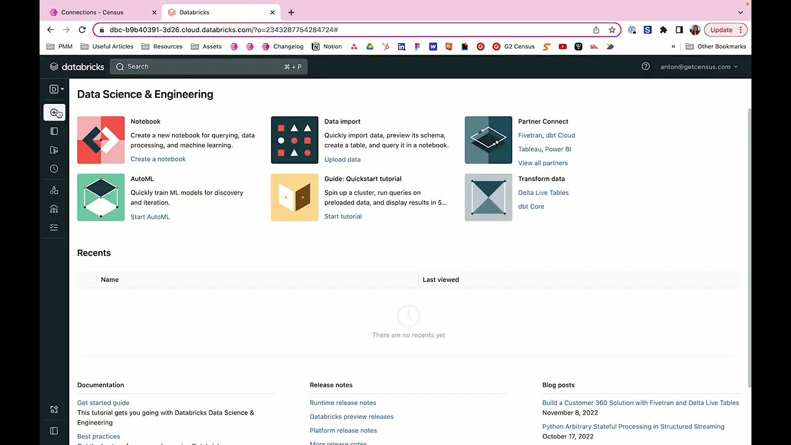
Task: Open the Compute cloud icon in sidebar
Action: [x=54, y=209]
